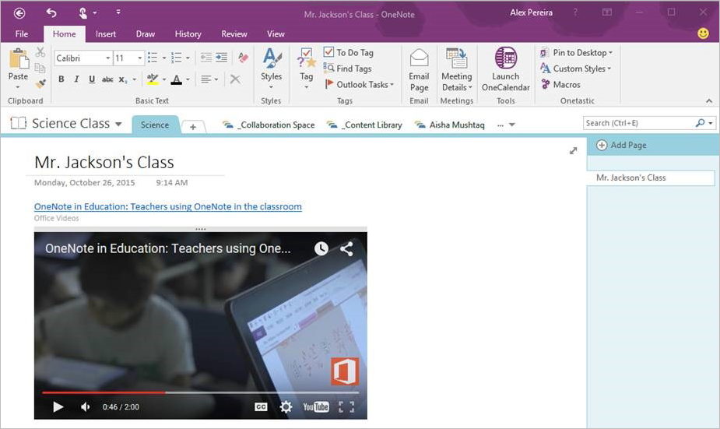Image resolution: width=720 pixels, height=429 pixels.
Task: Click the Launch OneCalendar icon
Action: pyautogui.click(x=505, y=58)
